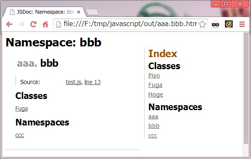Click the vertical scrollbar thumb
The width and height of the screenshot is (251, 159).
point(246,88)
